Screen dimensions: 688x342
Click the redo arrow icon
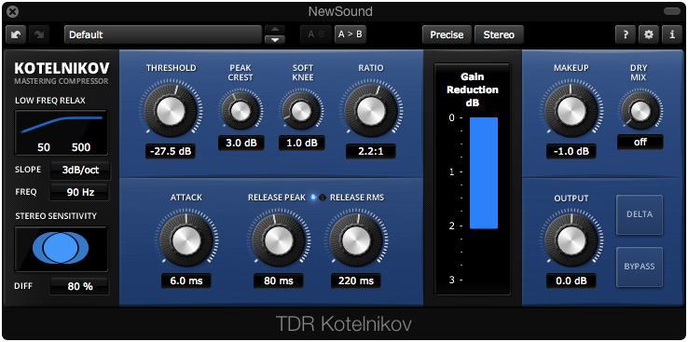tap(39, 34)
